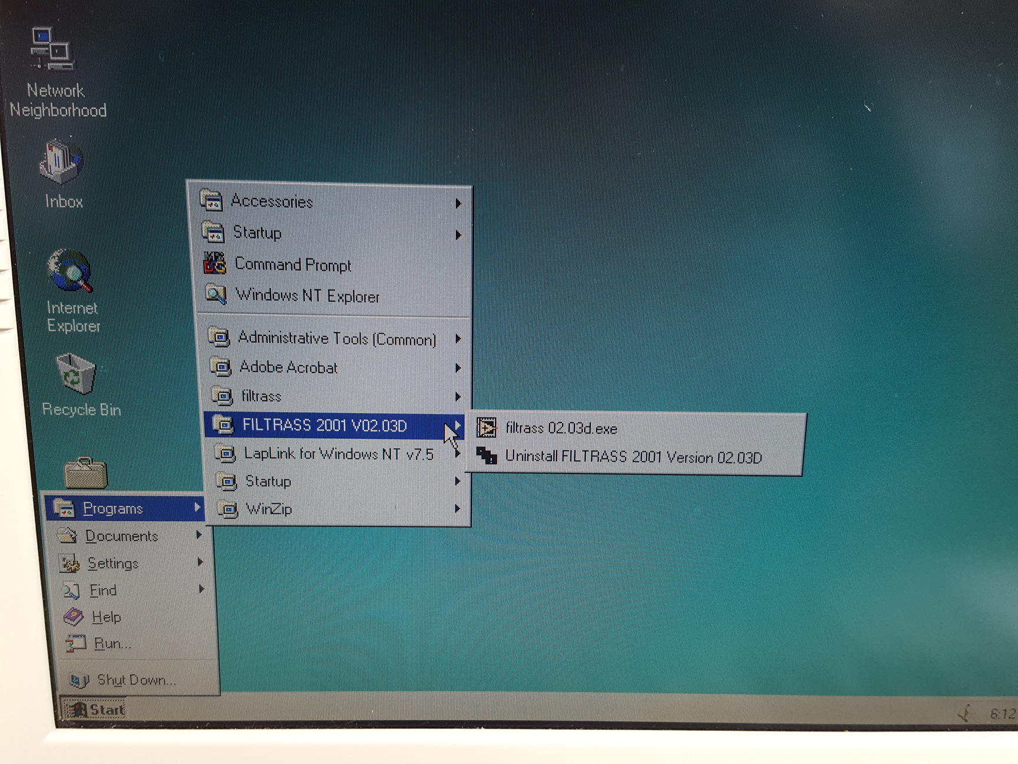Click the speaker icon in system tray
This screenshot has height=764, width=1018.
[965, 714]
